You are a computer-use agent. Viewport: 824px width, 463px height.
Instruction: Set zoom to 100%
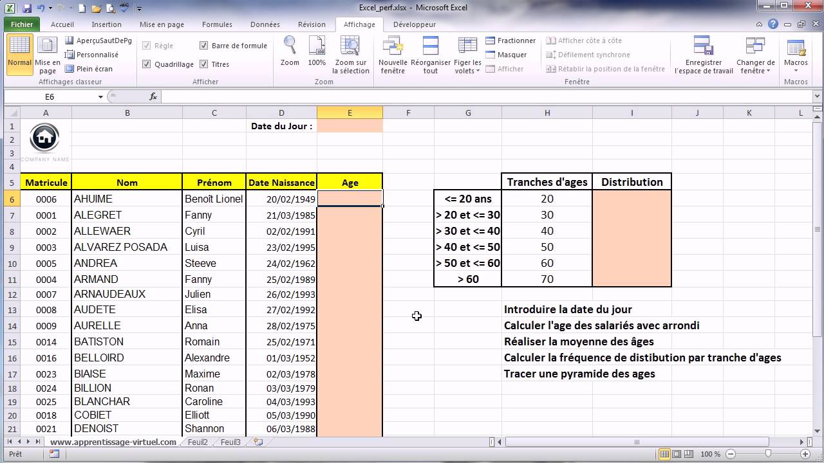click(x=317, y=51)
